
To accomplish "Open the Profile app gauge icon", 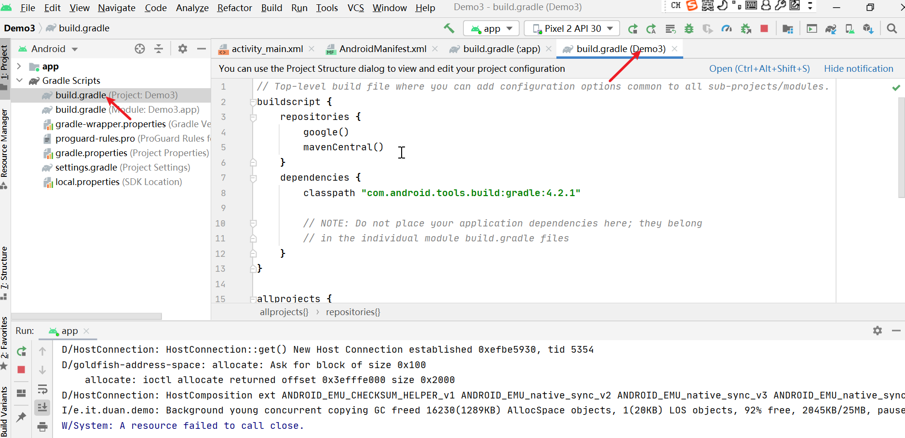I will (727, 29).
